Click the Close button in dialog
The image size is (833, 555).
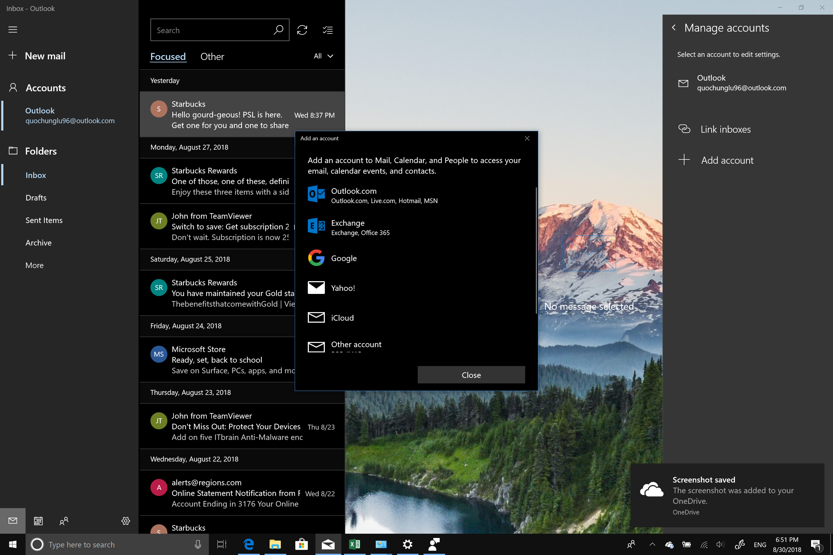[x=471, y=375]
